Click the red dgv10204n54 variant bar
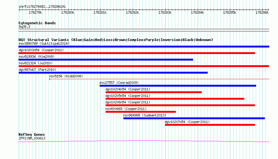Screen dimensions: 278x159 point(154,92)
